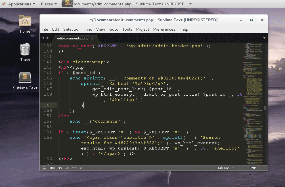Click the Sublime Text window title bar
This screenshot has width=285, height=187.
pyautogui.click(x=154, y=20)
